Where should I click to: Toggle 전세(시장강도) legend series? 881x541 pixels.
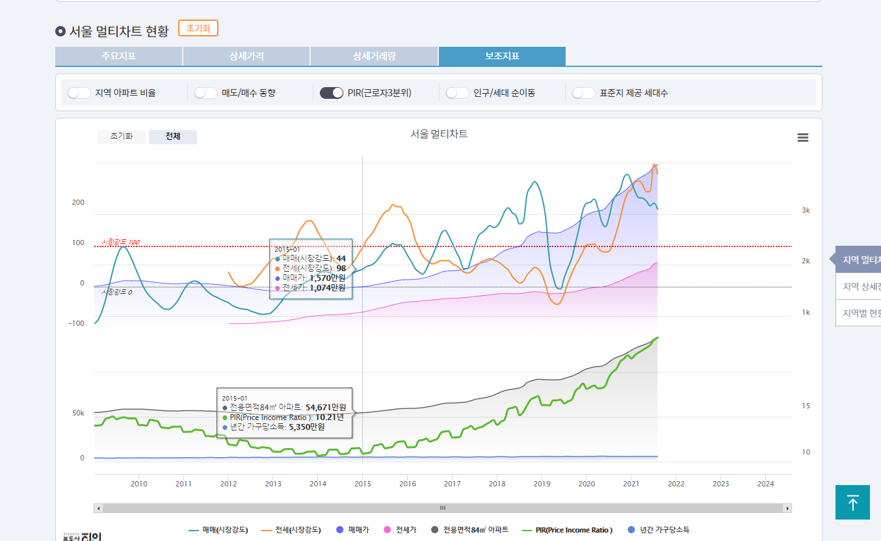pyautogui.click(x=291, y=530)
